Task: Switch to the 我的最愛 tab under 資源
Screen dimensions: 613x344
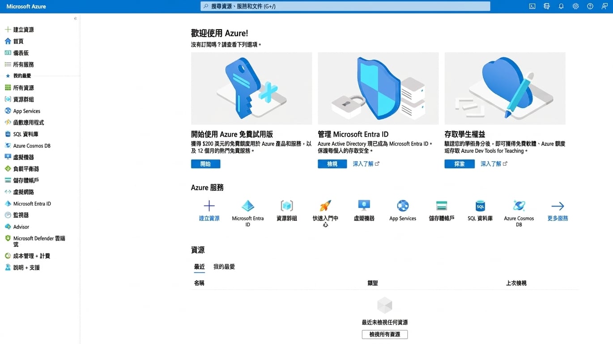Action: coord(224,267)
